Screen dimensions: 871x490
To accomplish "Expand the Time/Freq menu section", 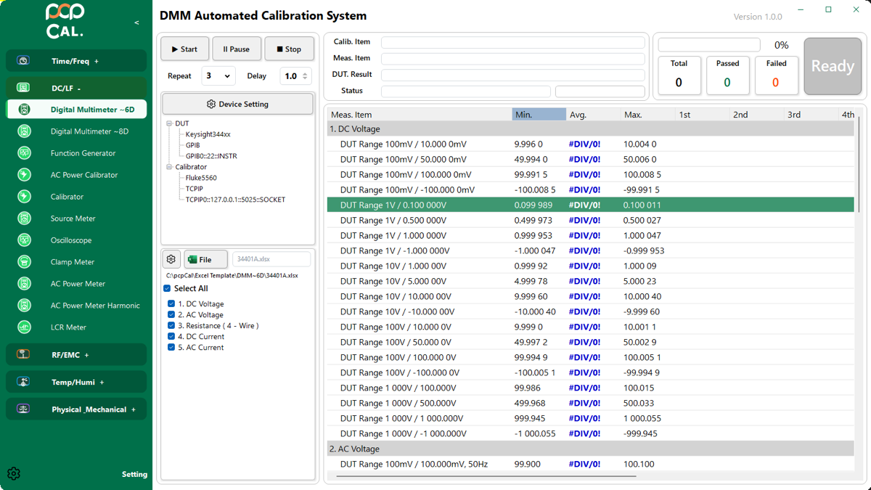I will (x=75, y=61).
